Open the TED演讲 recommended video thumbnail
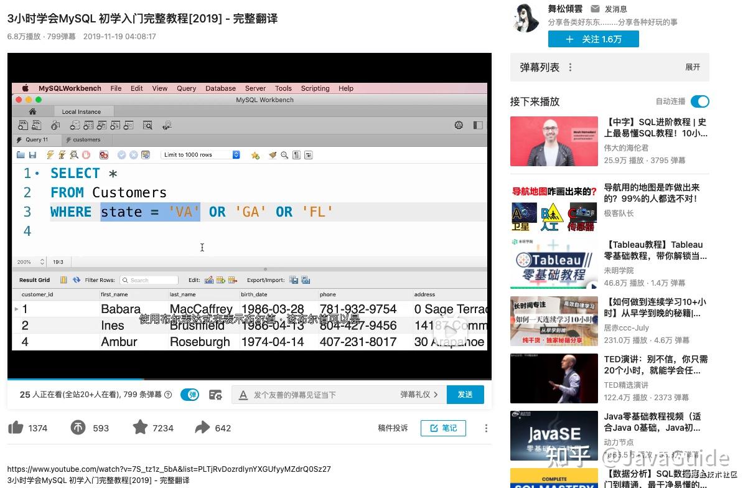 click(554, 378)
